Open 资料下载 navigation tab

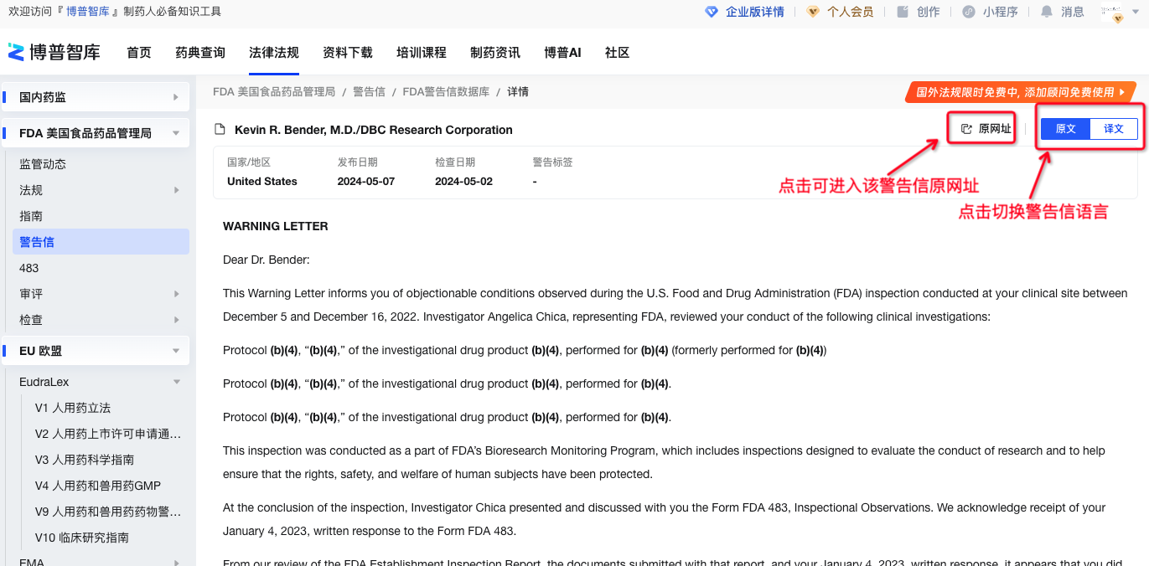click(348, 52)
